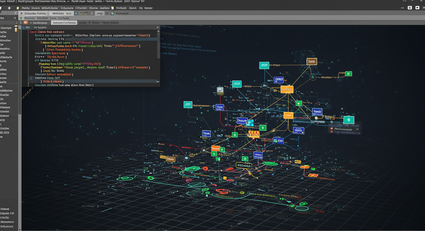
Task: Expand the caret at top of the code popup scrollbar
Action: click(x=158, y=31)
